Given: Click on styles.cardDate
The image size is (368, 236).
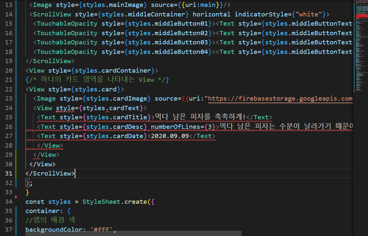Looking at the screenshot, I should coord(115,136).
